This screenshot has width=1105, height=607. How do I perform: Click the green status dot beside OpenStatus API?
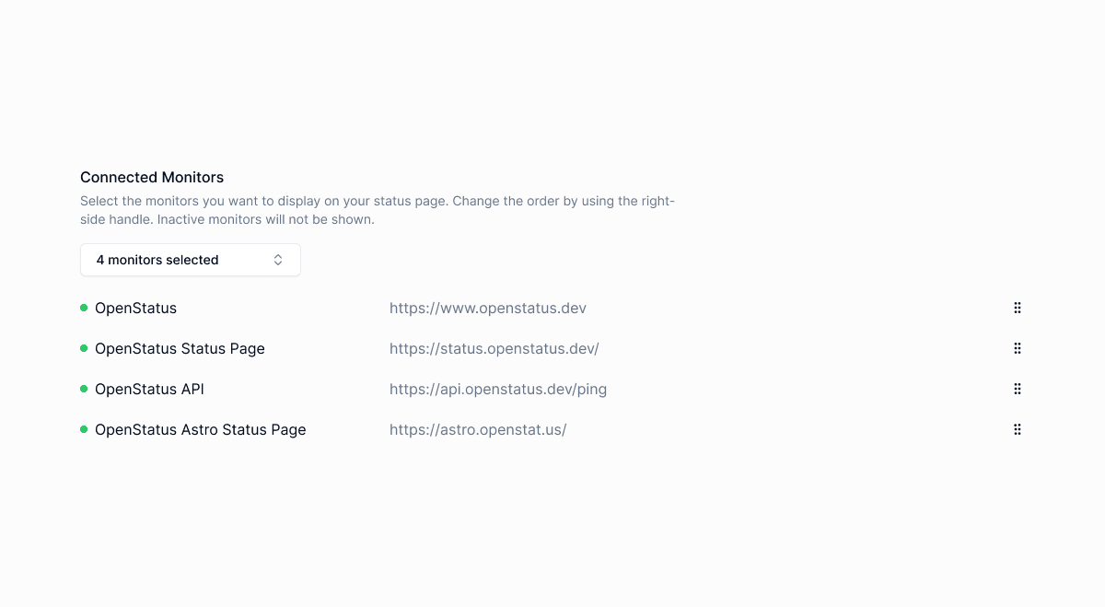[83, 389]
